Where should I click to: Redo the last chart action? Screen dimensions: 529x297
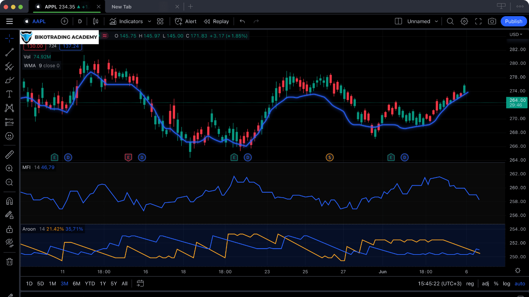[256, 21]
